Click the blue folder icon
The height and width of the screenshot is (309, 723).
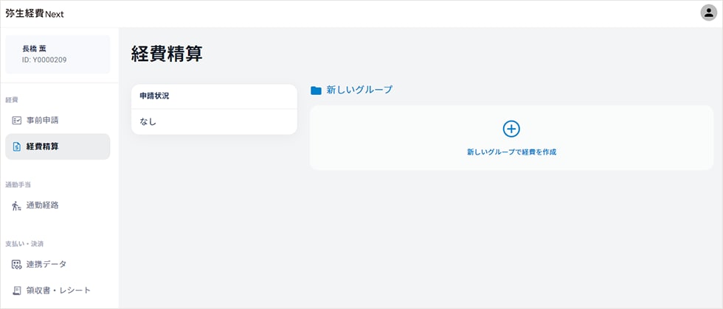tap(316, 90)
